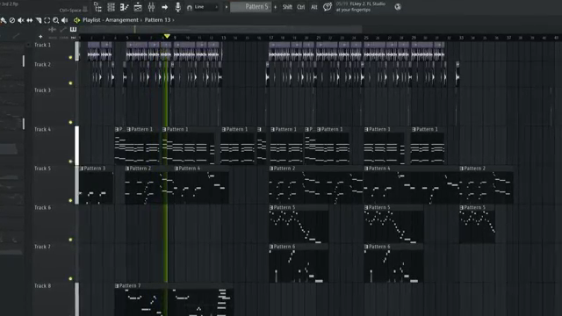Viewport: 562px width, 316px height.
Task: Mute Track 5 using its green dot
Action: 70,201
